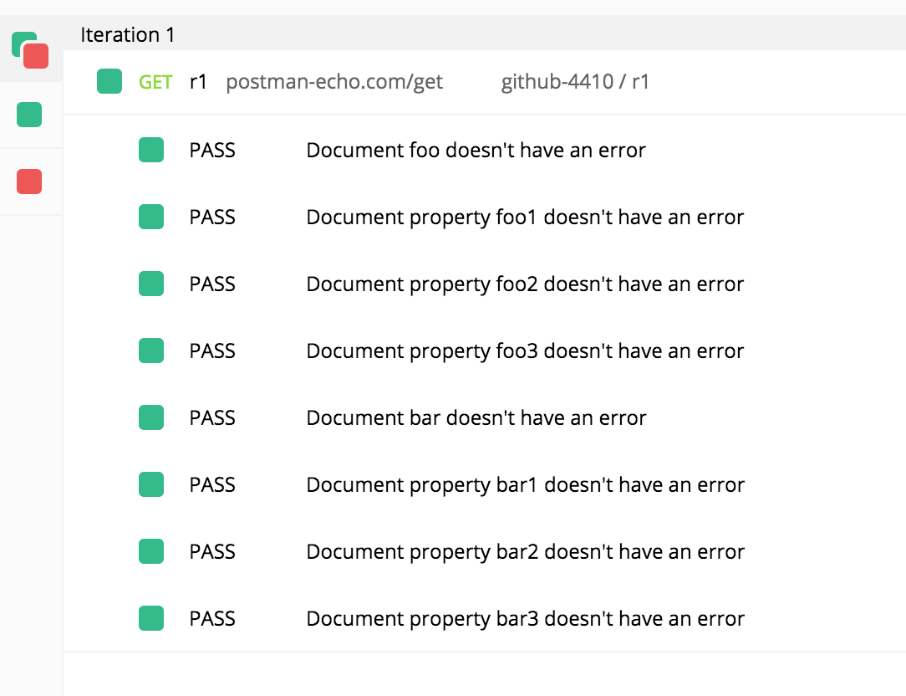Click the PASS icon beside 'Document property bar3' test
The image size is (906, 696).
coord(151,618)
